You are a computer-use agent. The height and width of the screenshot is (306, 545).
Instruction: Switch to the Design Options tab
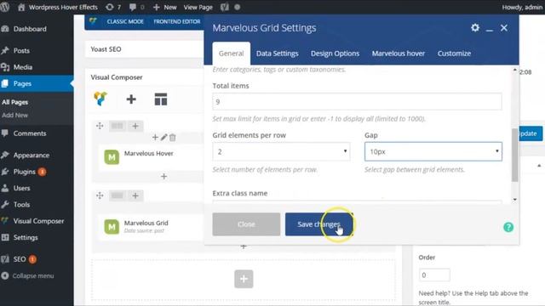coord(335,54)
